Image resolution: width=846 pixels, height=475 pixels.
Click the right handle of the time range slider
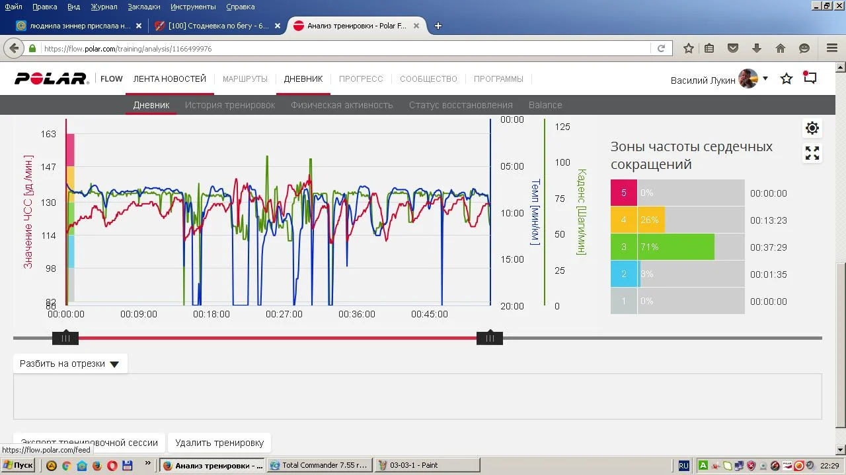coord(490,338)
